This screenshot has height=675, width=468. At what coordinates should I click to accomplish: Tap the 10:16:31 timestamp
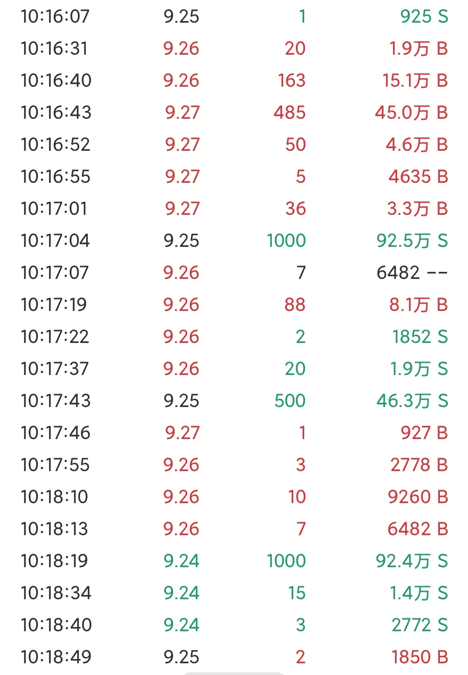tap(54, 48)
